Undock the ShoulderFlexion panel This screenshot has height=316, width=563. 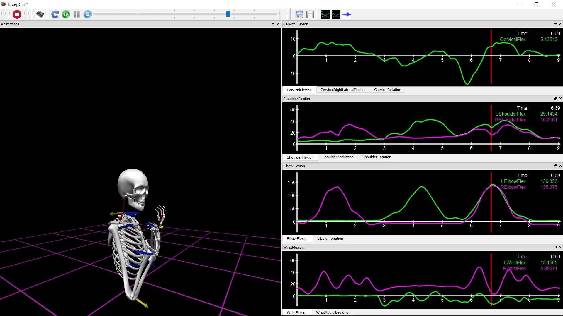click(x=555, y=99)
